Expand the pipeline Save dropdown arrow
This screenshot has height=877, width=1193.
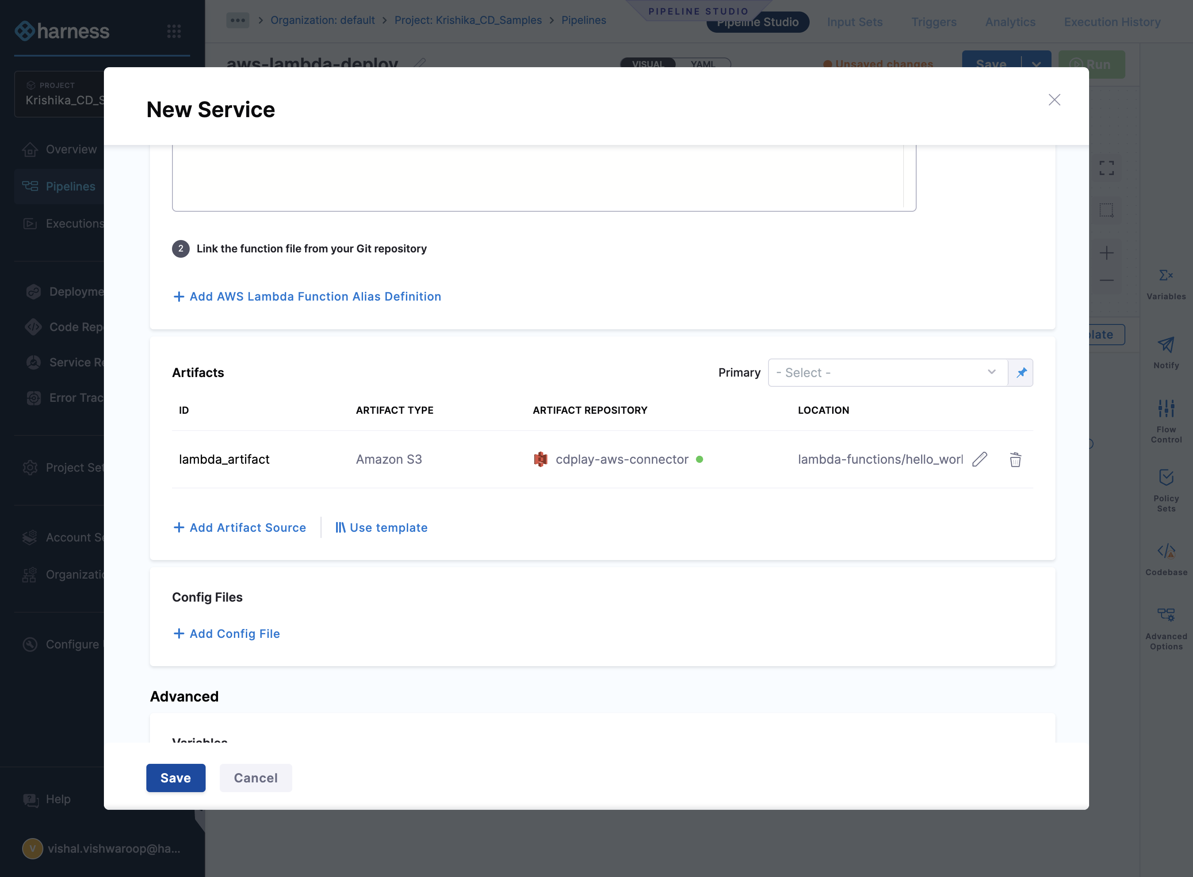point(1036,64)
